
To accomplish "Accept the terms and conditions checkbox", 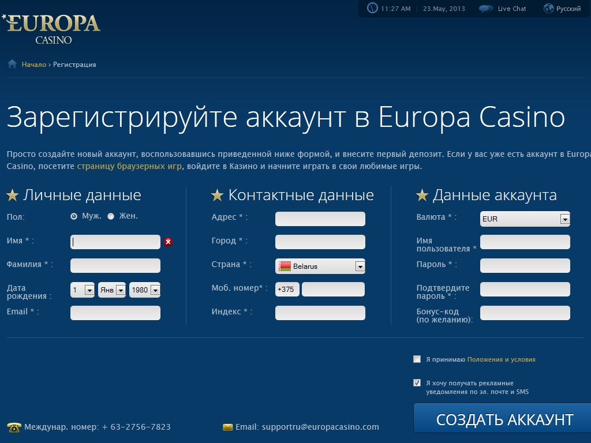I will [417, 359].
